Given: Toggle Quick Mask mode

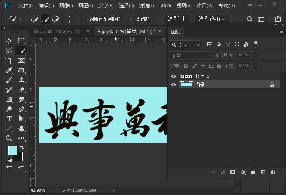Looking at the screenshot, I should (9, 169).
